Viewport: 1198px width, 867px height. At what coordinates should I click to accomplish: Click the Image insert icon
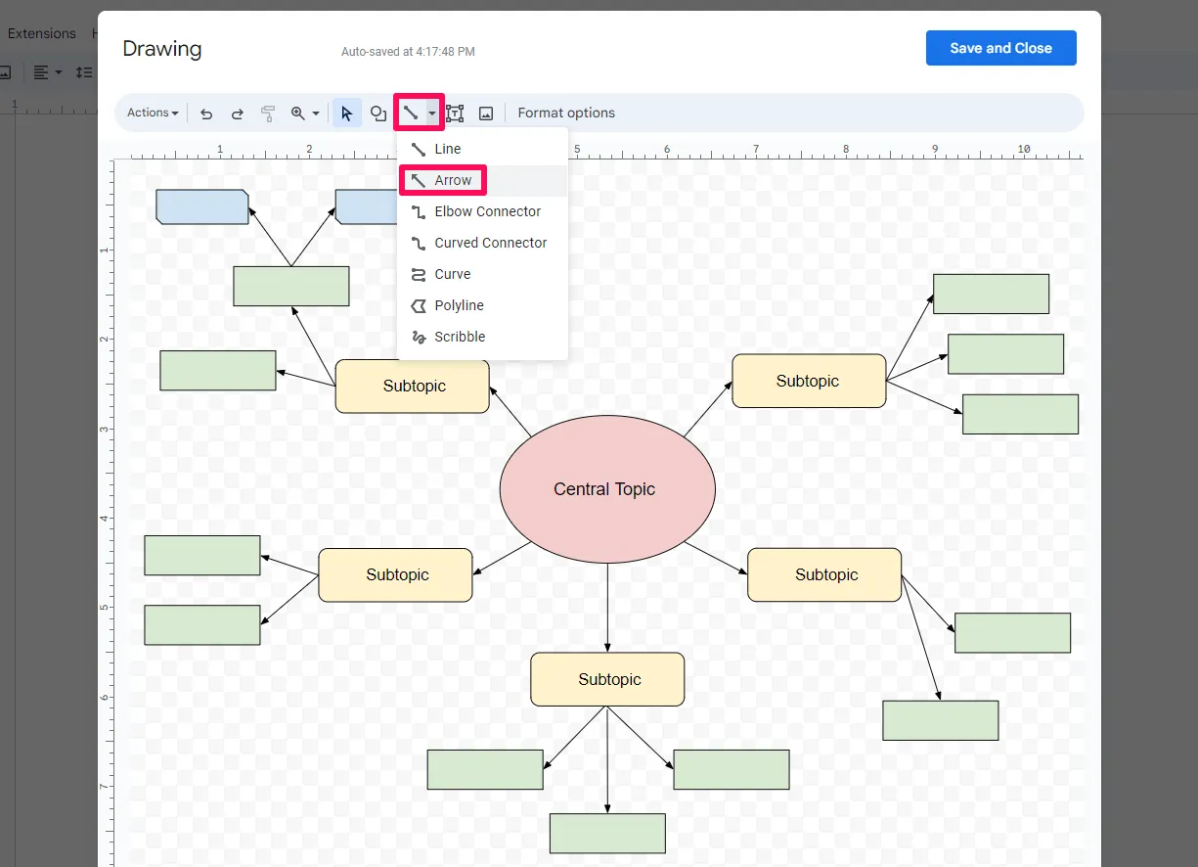(486, 114)
